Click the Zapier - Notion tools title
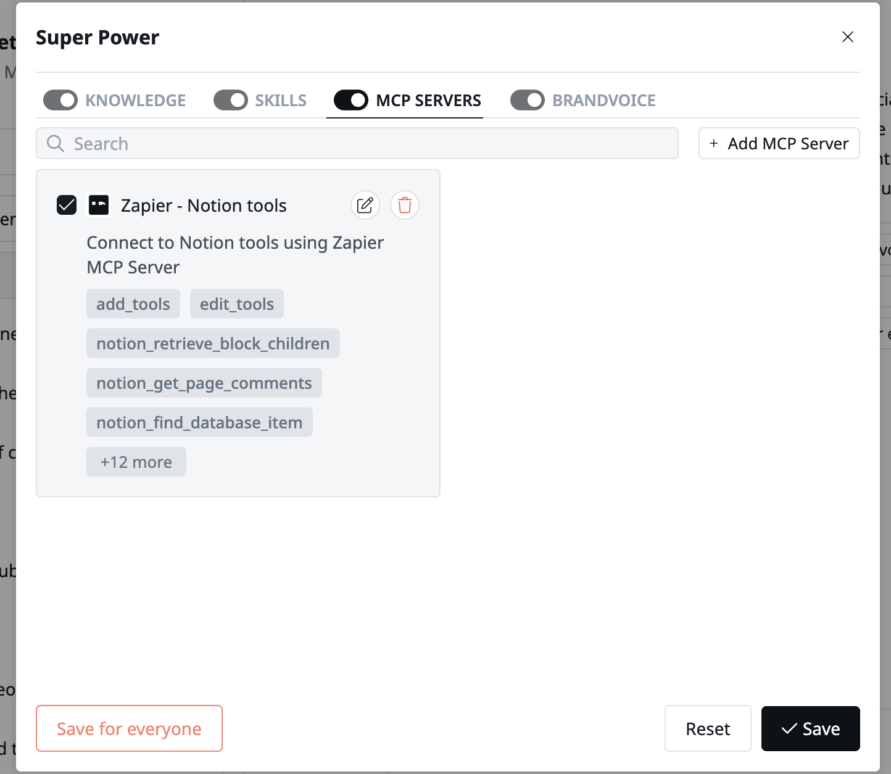The height and width of the screenshot is (774, 891). tap(204, 206)
